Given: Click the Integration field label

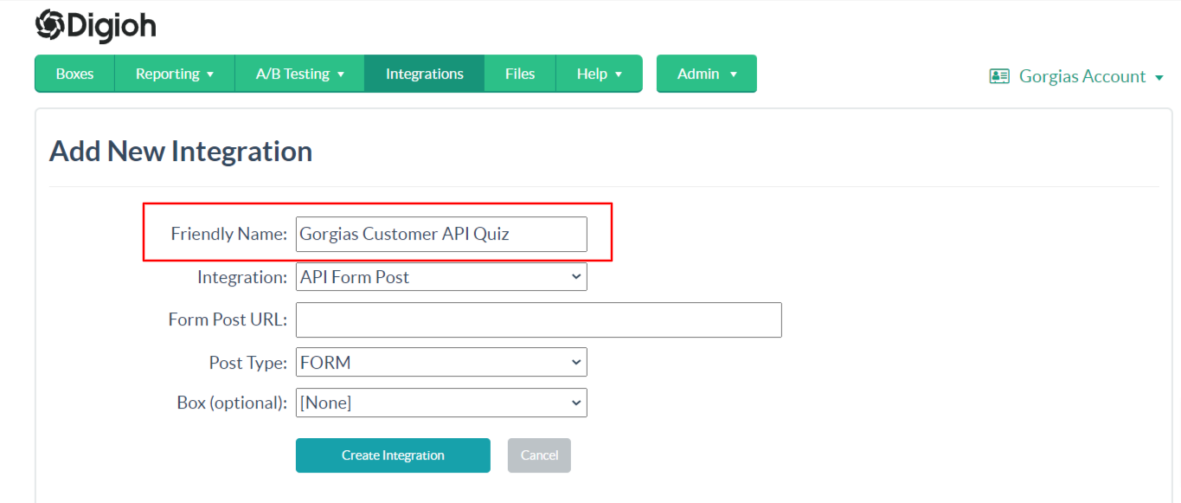Looking at the screenshot, I should click(x=242, y=278).
